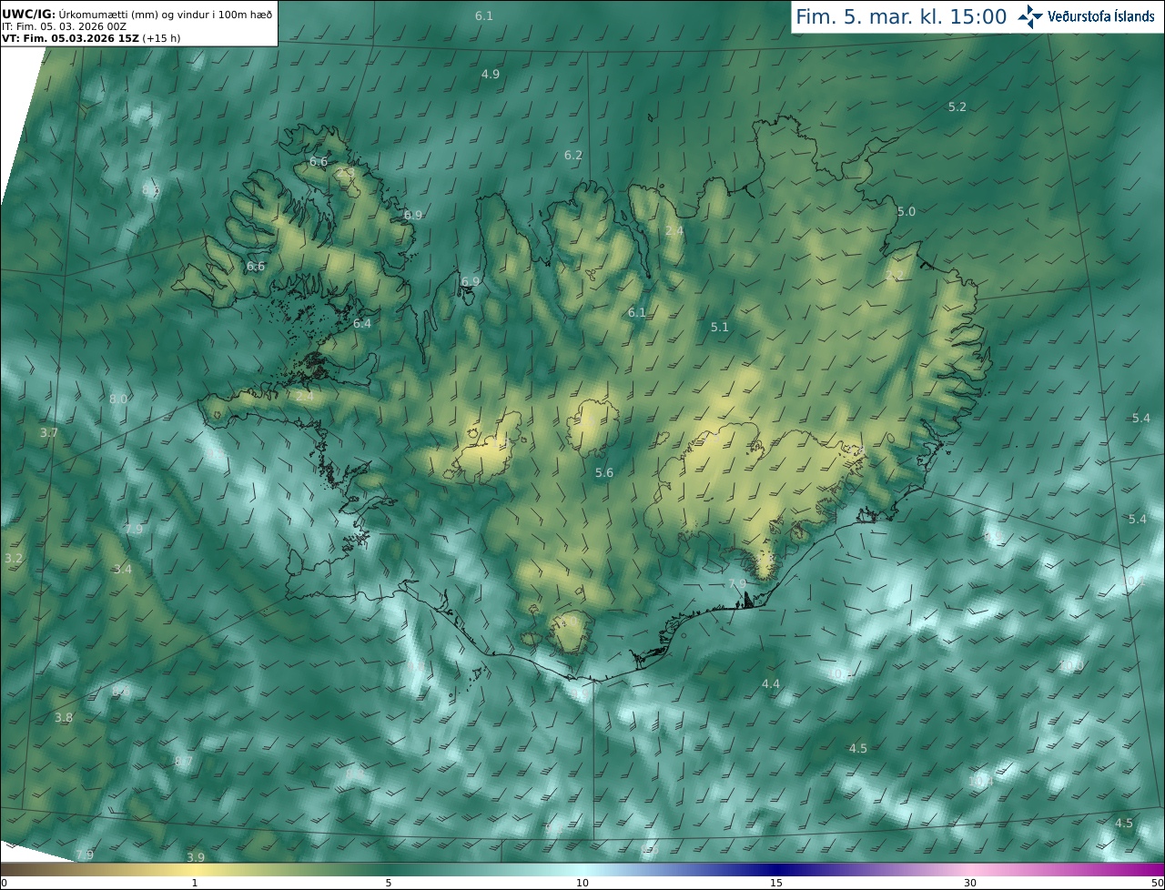Viewport: 1165px width, 890px height.
Task: Click the 5.1 value on the map
Action: point(720,326)
